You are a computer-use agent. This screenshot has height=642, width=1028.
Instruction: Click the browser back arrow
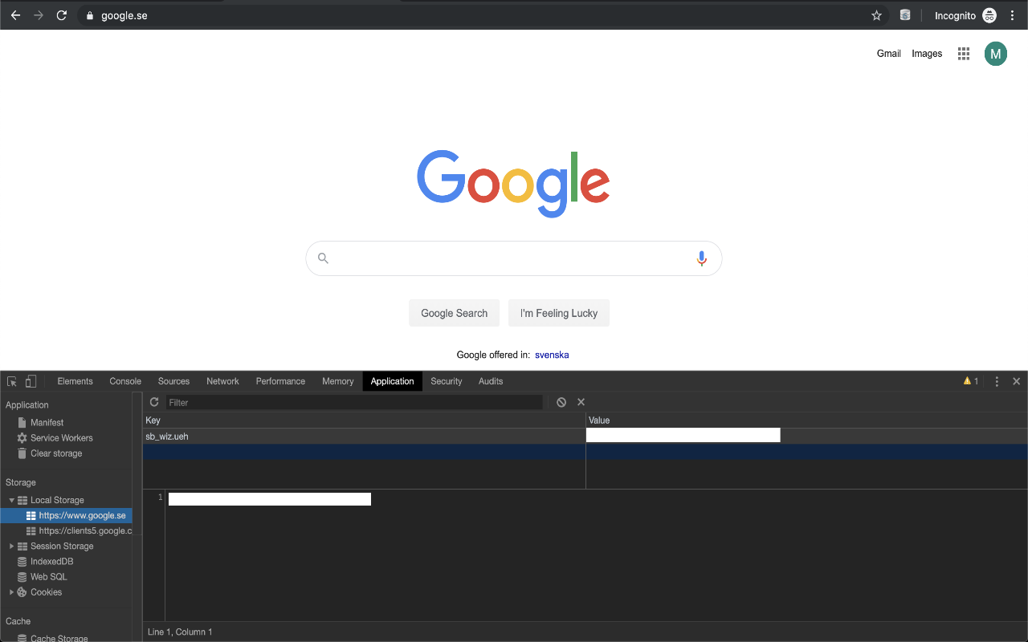(x=14, y=15)
